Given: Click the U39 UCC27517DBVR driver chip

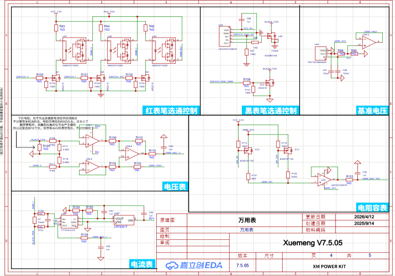Looking at the screenshot, I should pos(224,36).
